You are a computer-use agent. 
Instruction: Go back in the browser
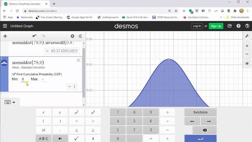pos(4,11)
